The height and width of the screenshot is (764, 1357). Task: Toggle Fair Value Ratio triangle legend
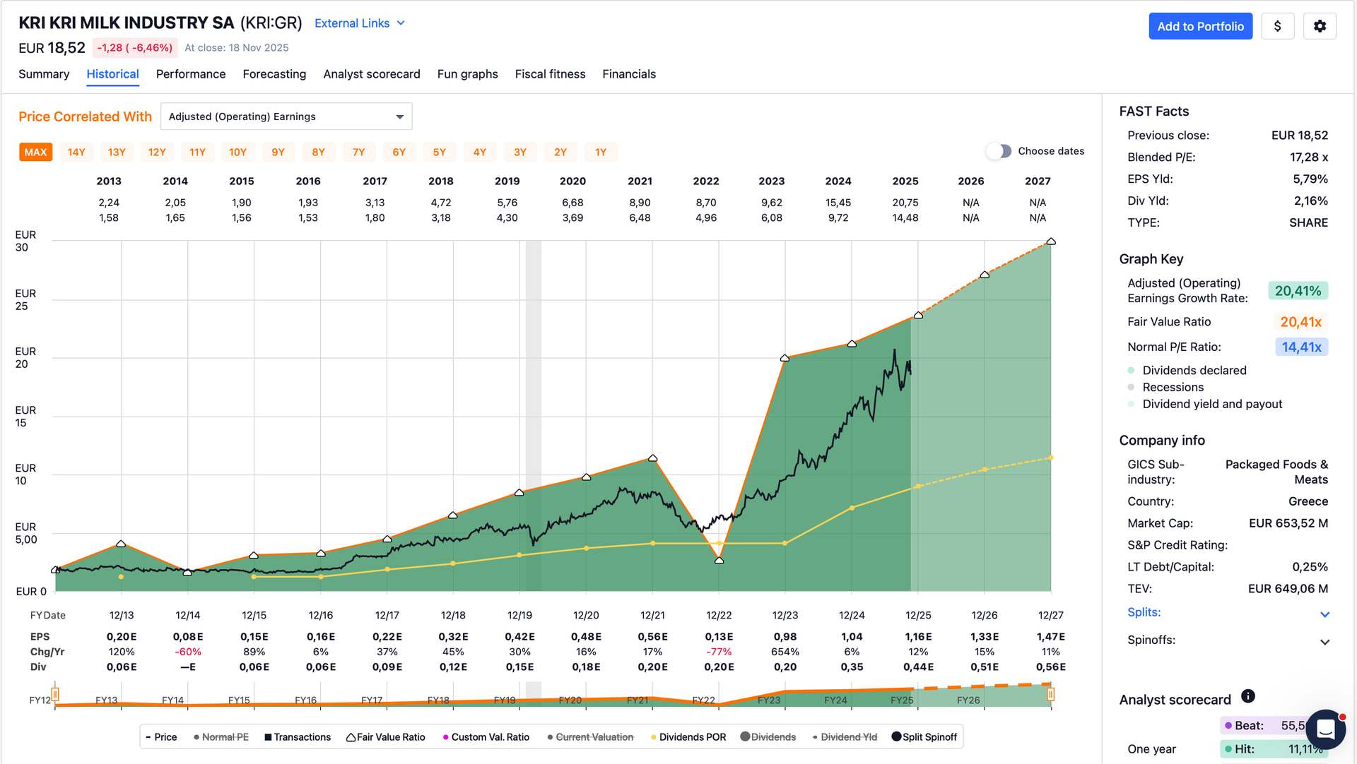coord(351,737)
